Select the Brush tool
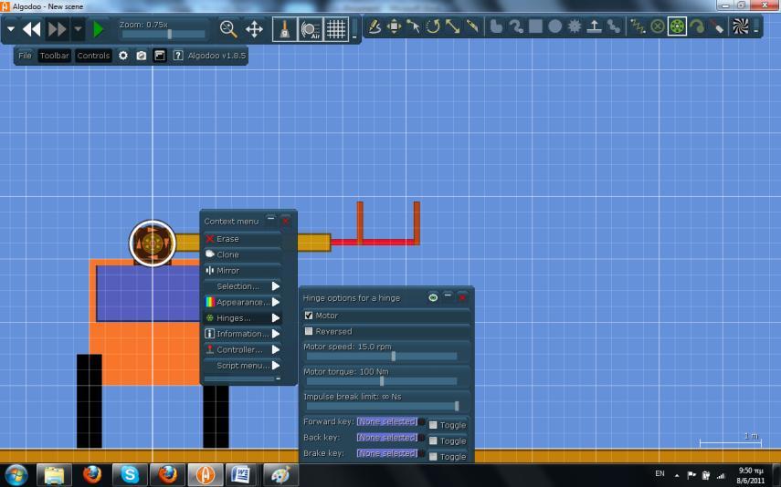The width and height of the screenshot is (781, 487). tap(516, 26)
